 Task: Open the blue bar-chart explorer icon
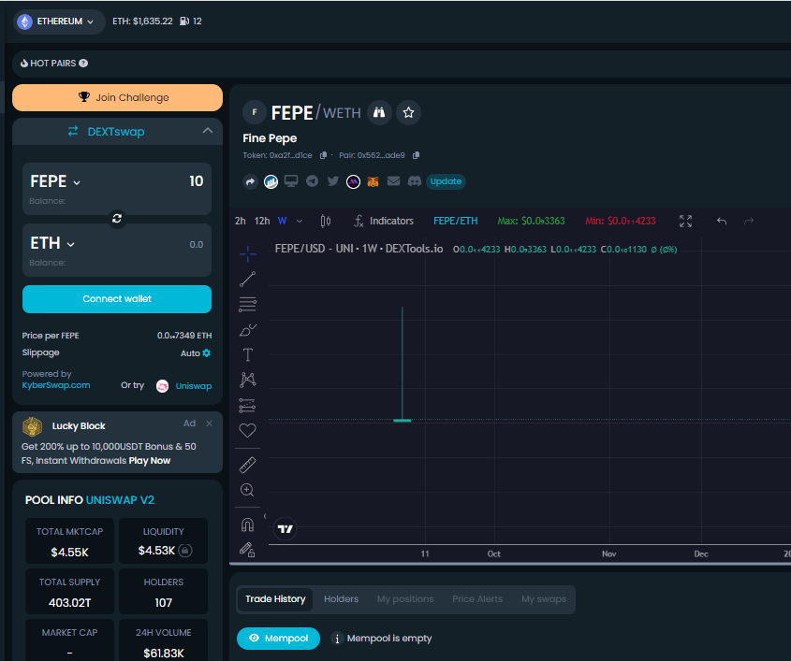point(271,181)
